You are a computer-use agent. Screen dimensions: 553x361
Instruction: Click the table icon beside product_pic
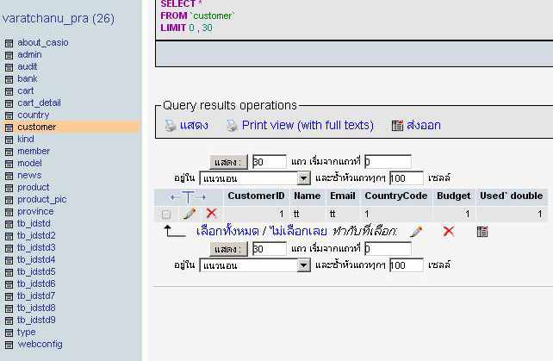[9, 200]
